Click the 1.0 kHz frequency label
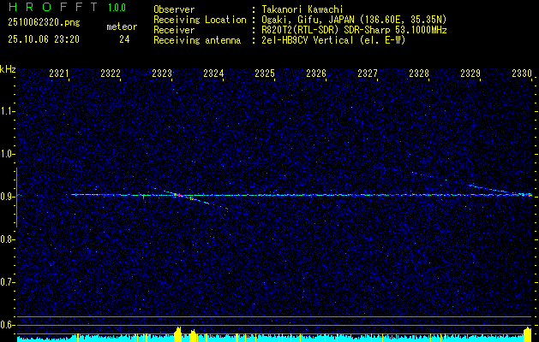The width and height of the screenshot is (539, 342). [7, 154]
